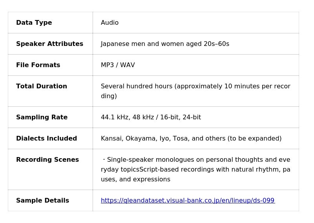The height and width of the screenshot is (223, 314).
Task: Click the "Recording Scenes" row label
Action: 47,160
